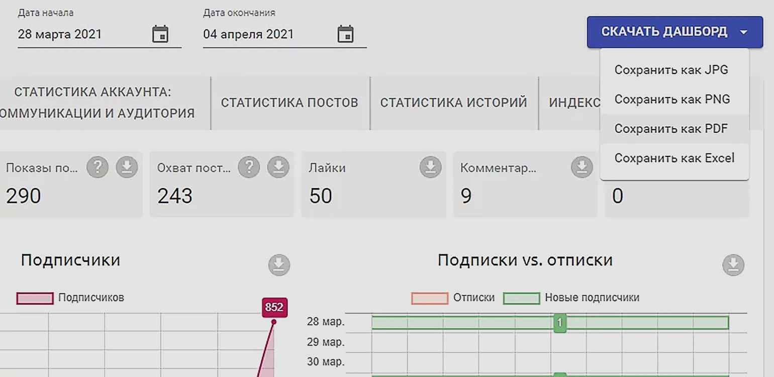
Task: Download the Лайки metric card
Action: pos(430,167)
